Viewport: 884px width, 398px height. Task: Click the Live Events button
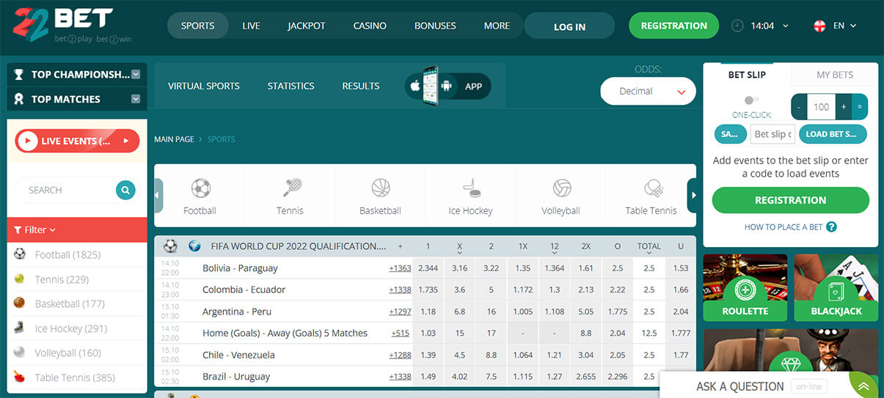tap(77, 141)
